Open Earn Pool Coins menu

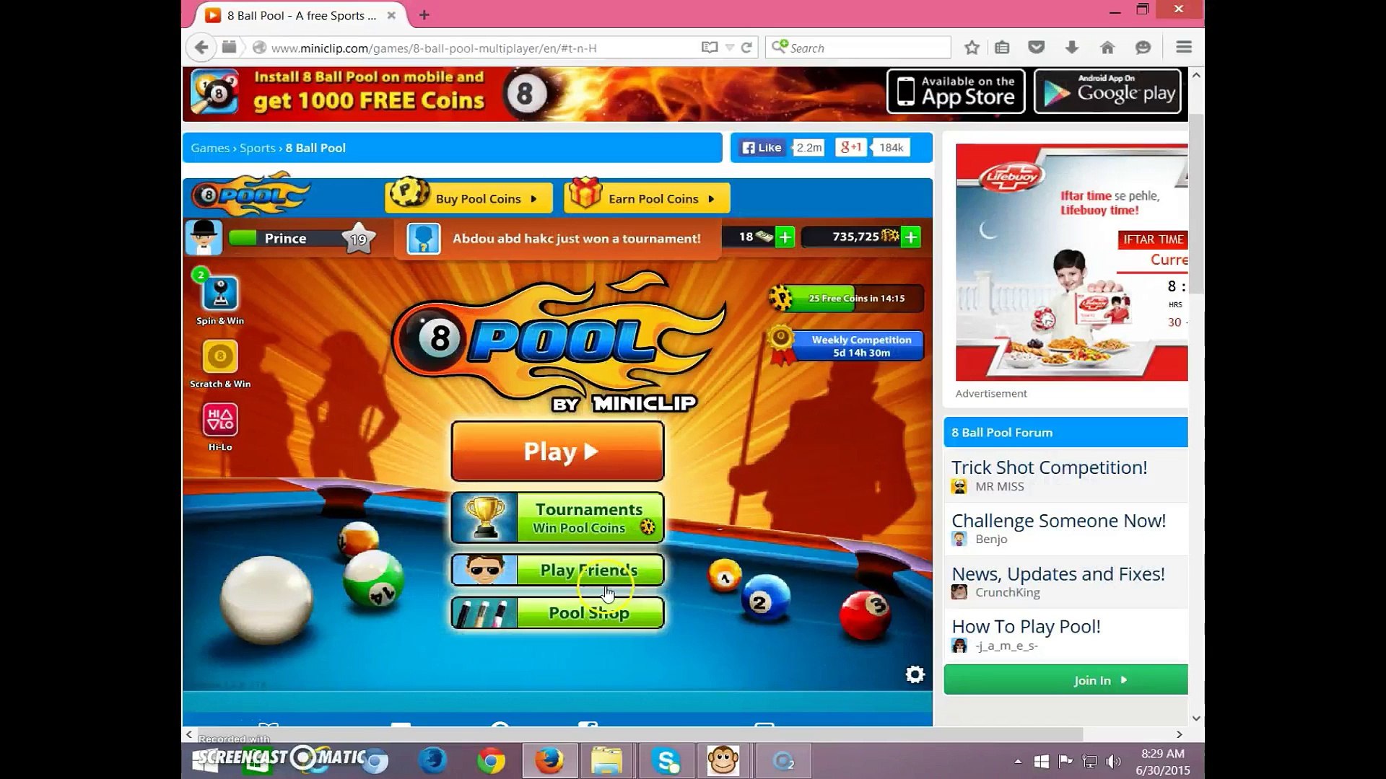click(647, 198)
